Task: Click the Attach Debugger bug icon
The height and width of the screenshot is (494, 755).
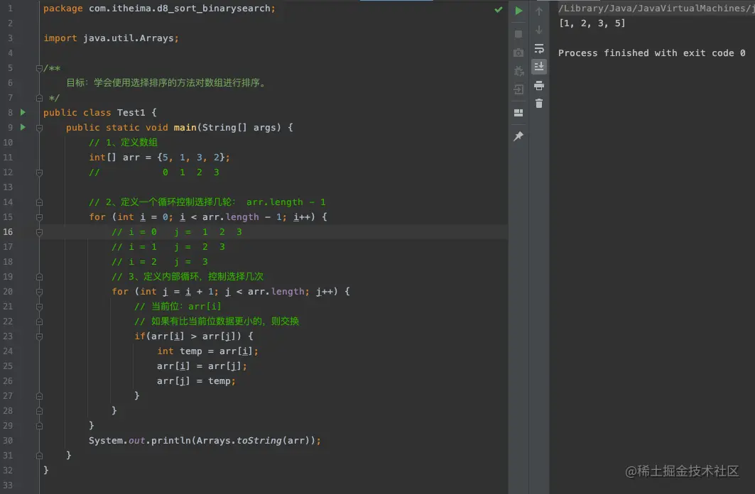Action: pyautogui.click(x=518, y=71)
